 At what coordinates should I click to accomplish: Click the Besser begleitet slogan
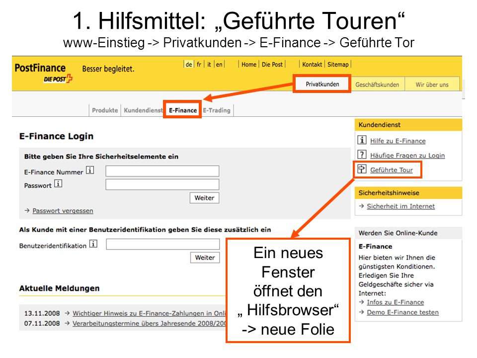(108, 69)
